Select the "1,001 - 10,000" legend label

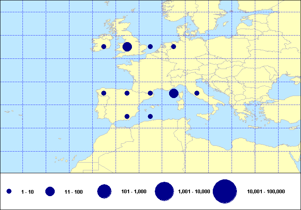coord(194,192)
